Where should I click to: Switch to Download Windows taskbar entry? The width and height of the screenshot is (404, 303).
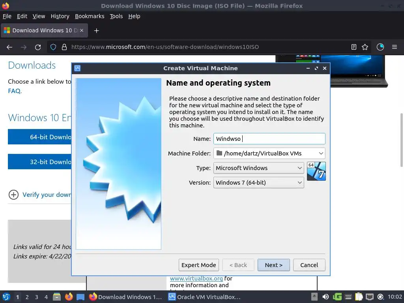[125, 297]
